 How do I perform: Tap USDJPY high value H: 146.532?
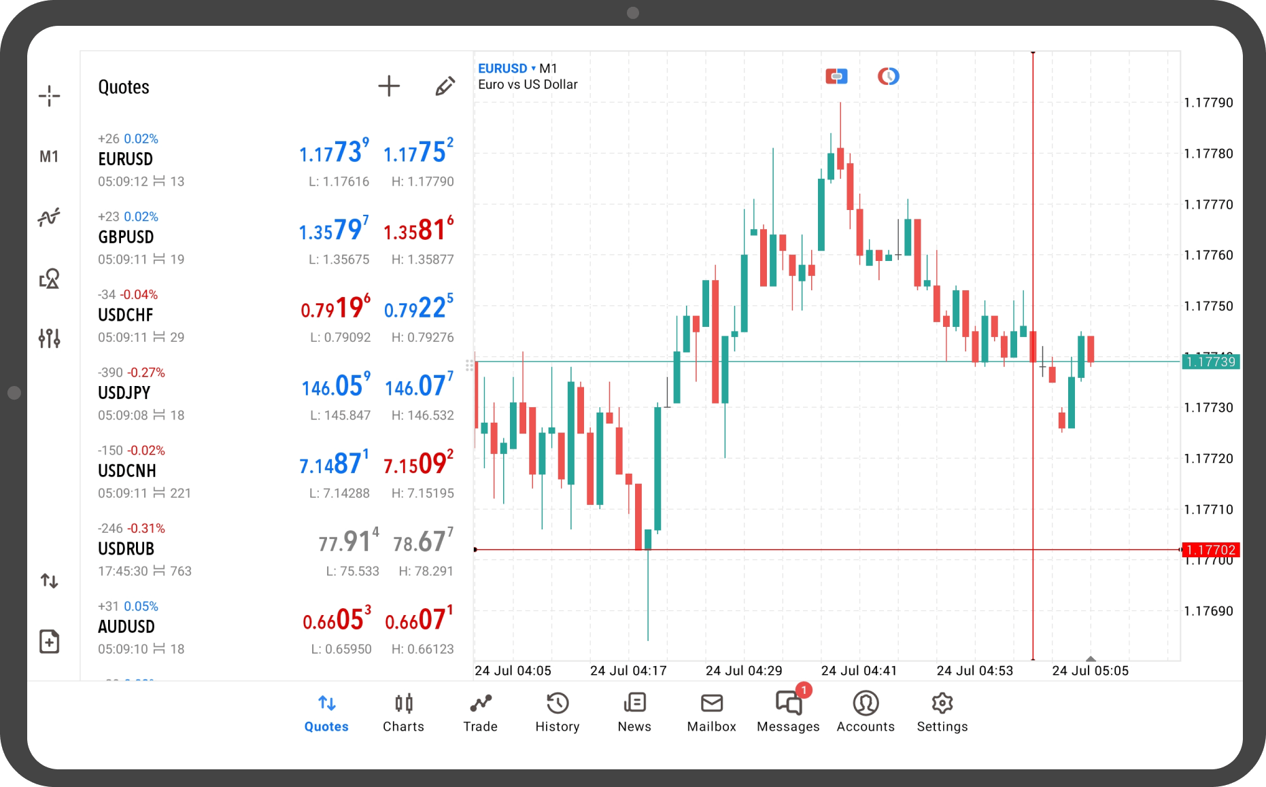pos(422,415)
